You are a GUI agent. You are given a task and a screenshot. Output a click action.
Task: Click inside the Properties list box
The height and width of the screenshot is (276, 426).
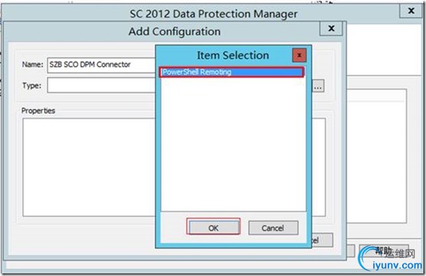coord(90,167)
